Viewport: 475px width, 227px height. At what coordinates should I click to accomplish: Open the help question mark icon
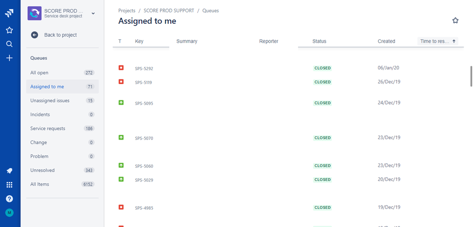[x=10, y=199]
